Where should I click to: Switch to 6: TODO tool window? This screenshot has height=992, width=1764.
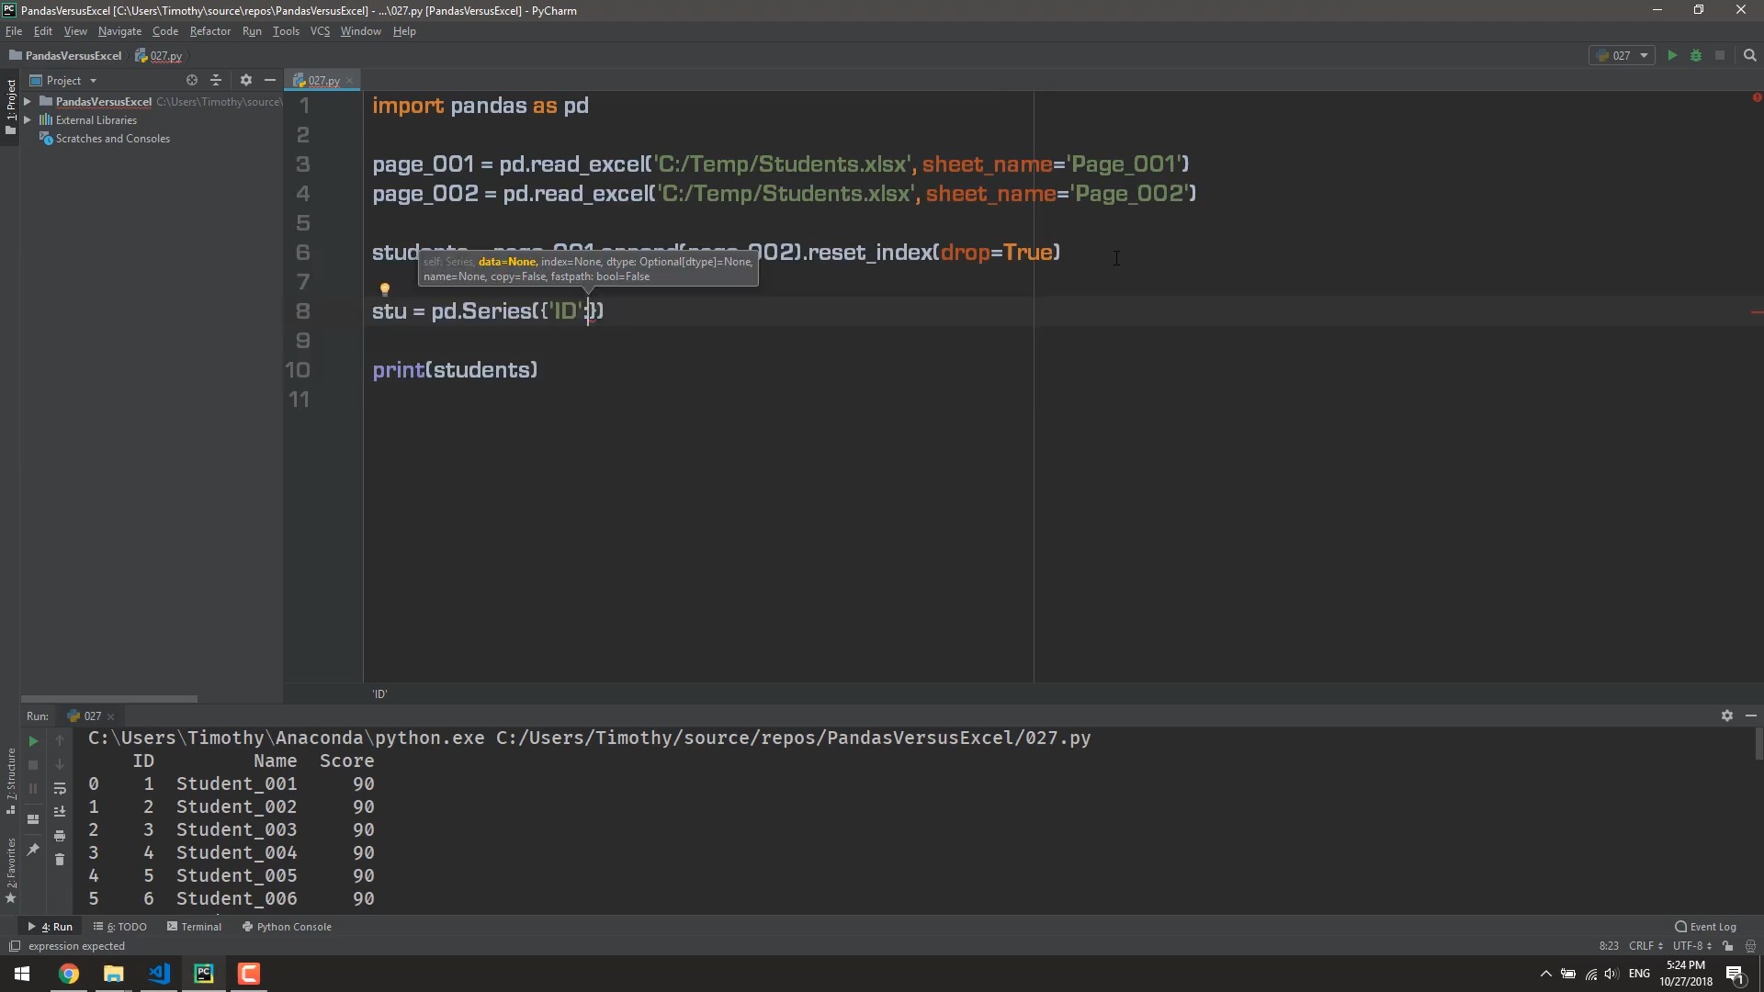120,926
